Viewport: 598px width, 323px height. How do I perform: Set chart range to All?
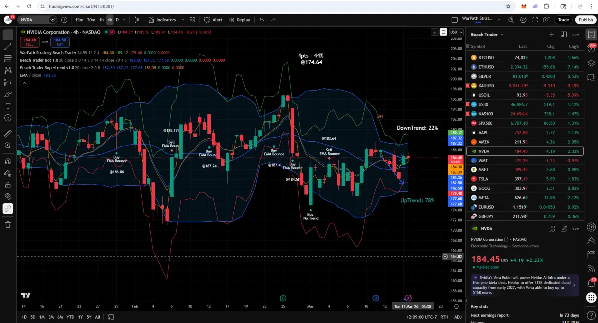coord(97,317)
